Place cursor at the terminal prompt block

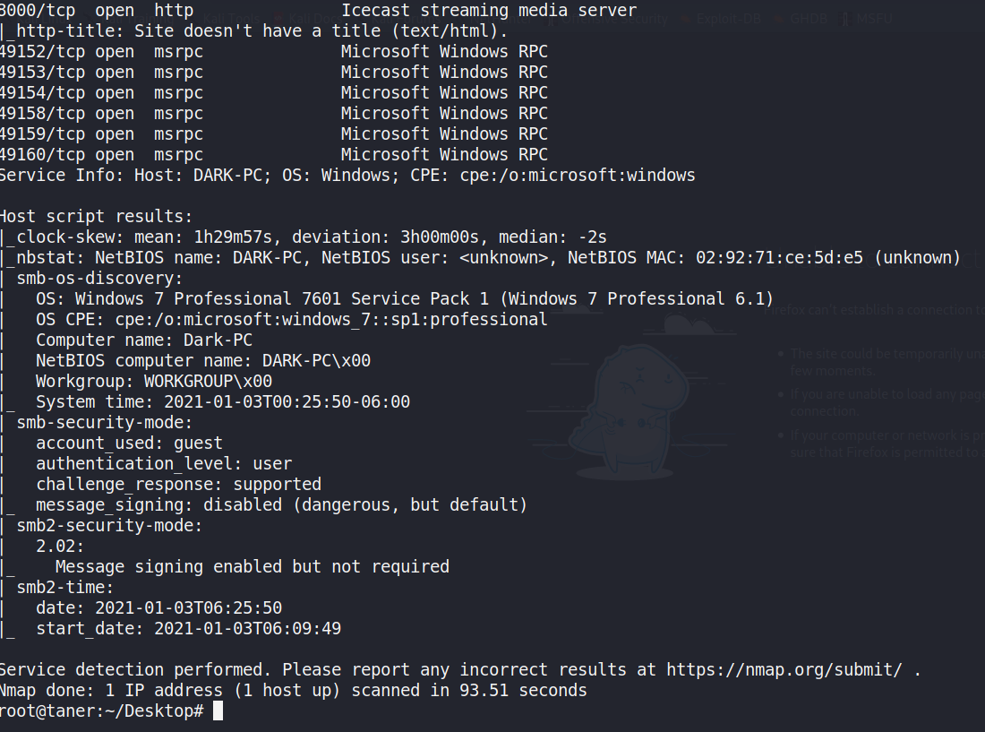click(x=218, y=710)
